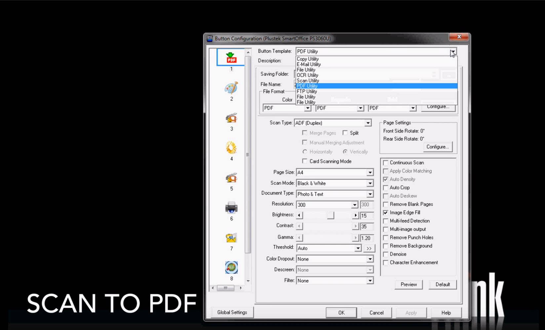The image size is (545, 330).
Task: Click the Brightness slider thumb
Action: tap(331, 215)
